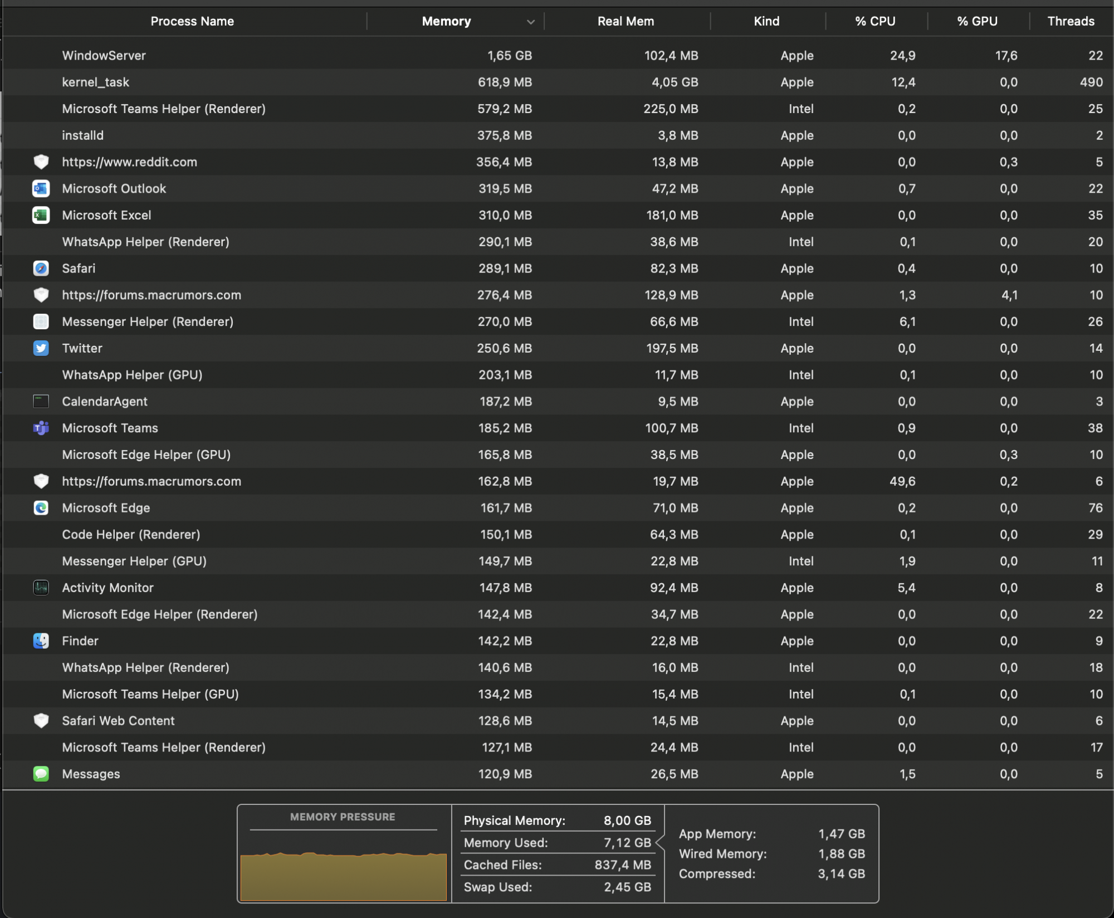
Task: Select the Microsoft Edge Helper (GPU) row
Action: click(x=558, y=455)
